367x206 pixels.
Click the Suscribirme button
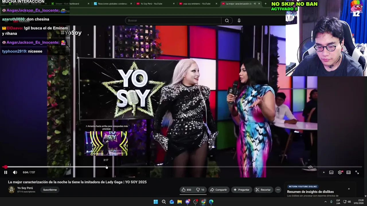[50, 190]
